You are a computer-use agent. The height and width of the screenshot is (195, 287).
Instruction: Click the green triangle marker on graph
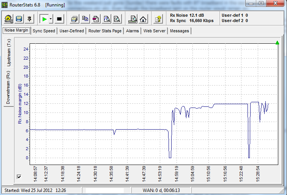coord(277,43)
